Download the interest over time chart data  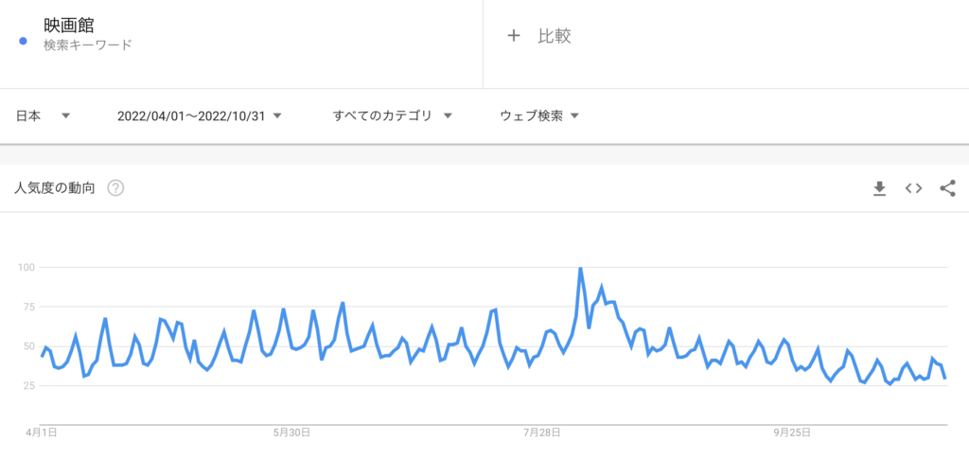pos(879,188)
